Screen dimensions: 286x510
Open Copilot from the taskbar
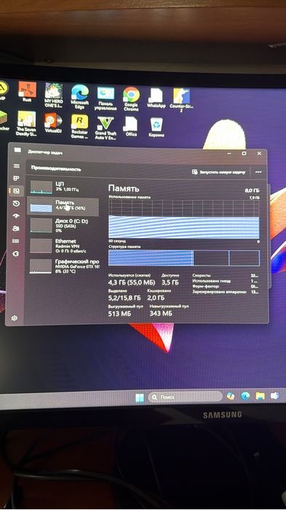tap(231, 396)
